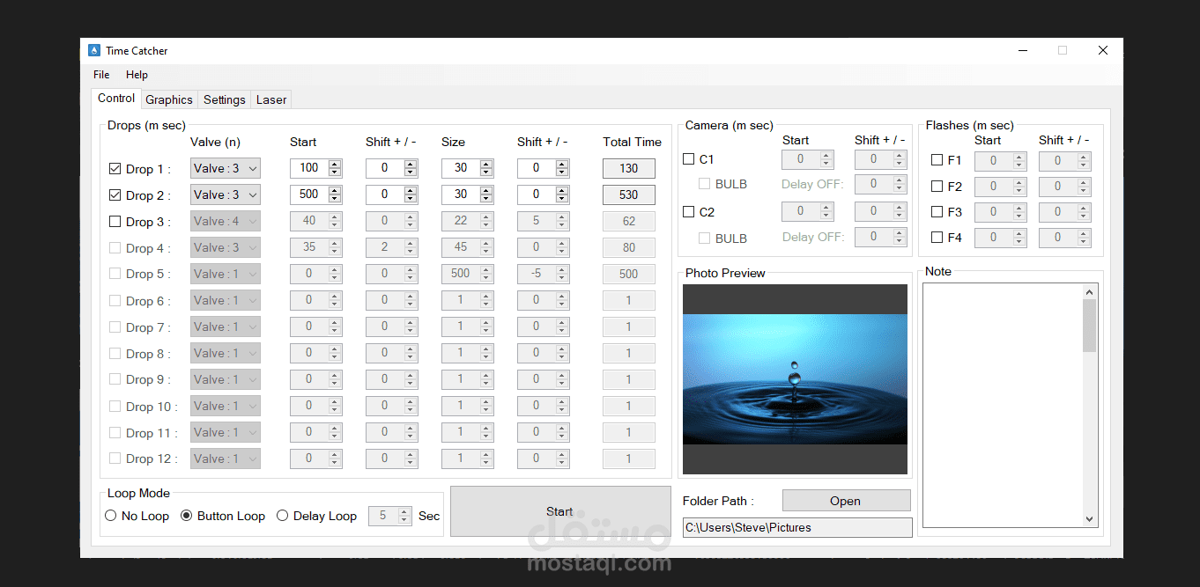Screen dimensions: 1200x587
Task: Click Drop 2 size Shift spinner arrows
Action: tap(562, 194)
